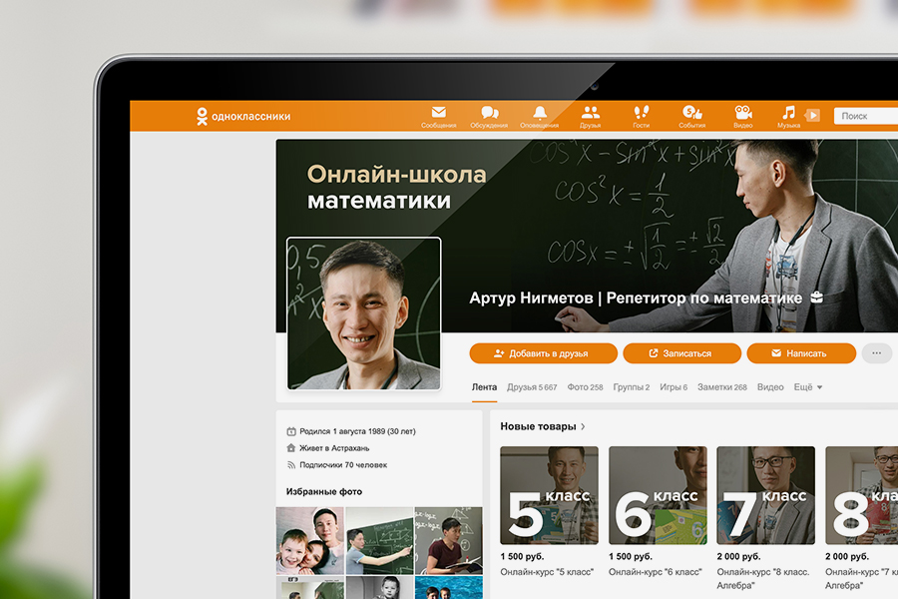The image size is (898, 599).
Task: Open the Ещё dropdown menu
Action: (x=803, y=388)
